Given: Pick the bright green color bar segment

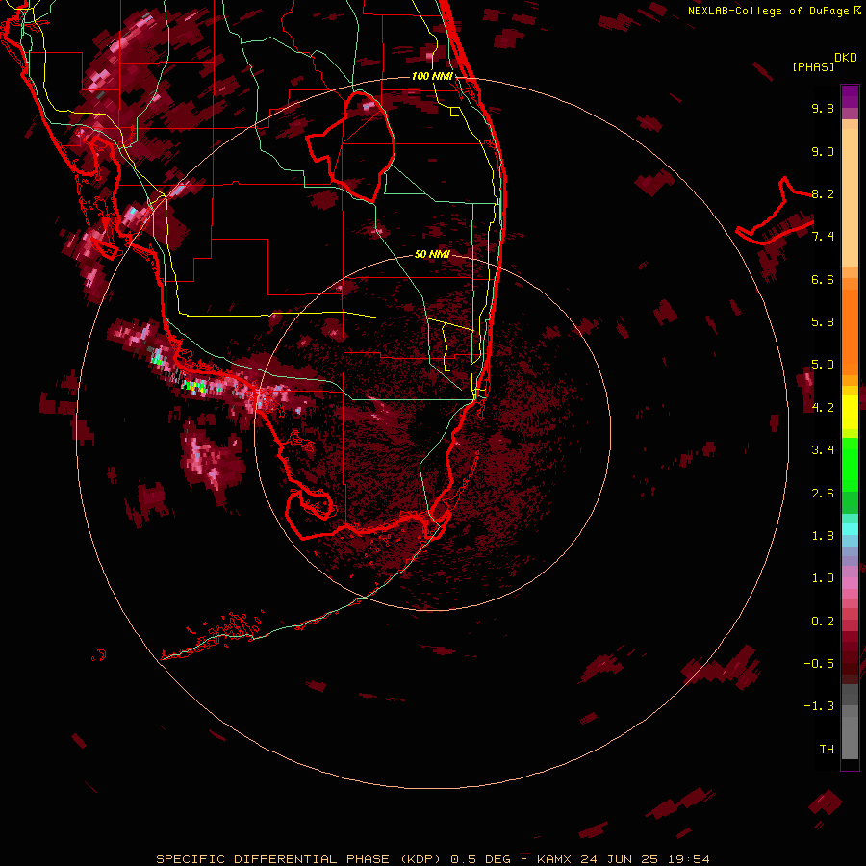Looking at the screenshot, I should (x=850, y=464).
